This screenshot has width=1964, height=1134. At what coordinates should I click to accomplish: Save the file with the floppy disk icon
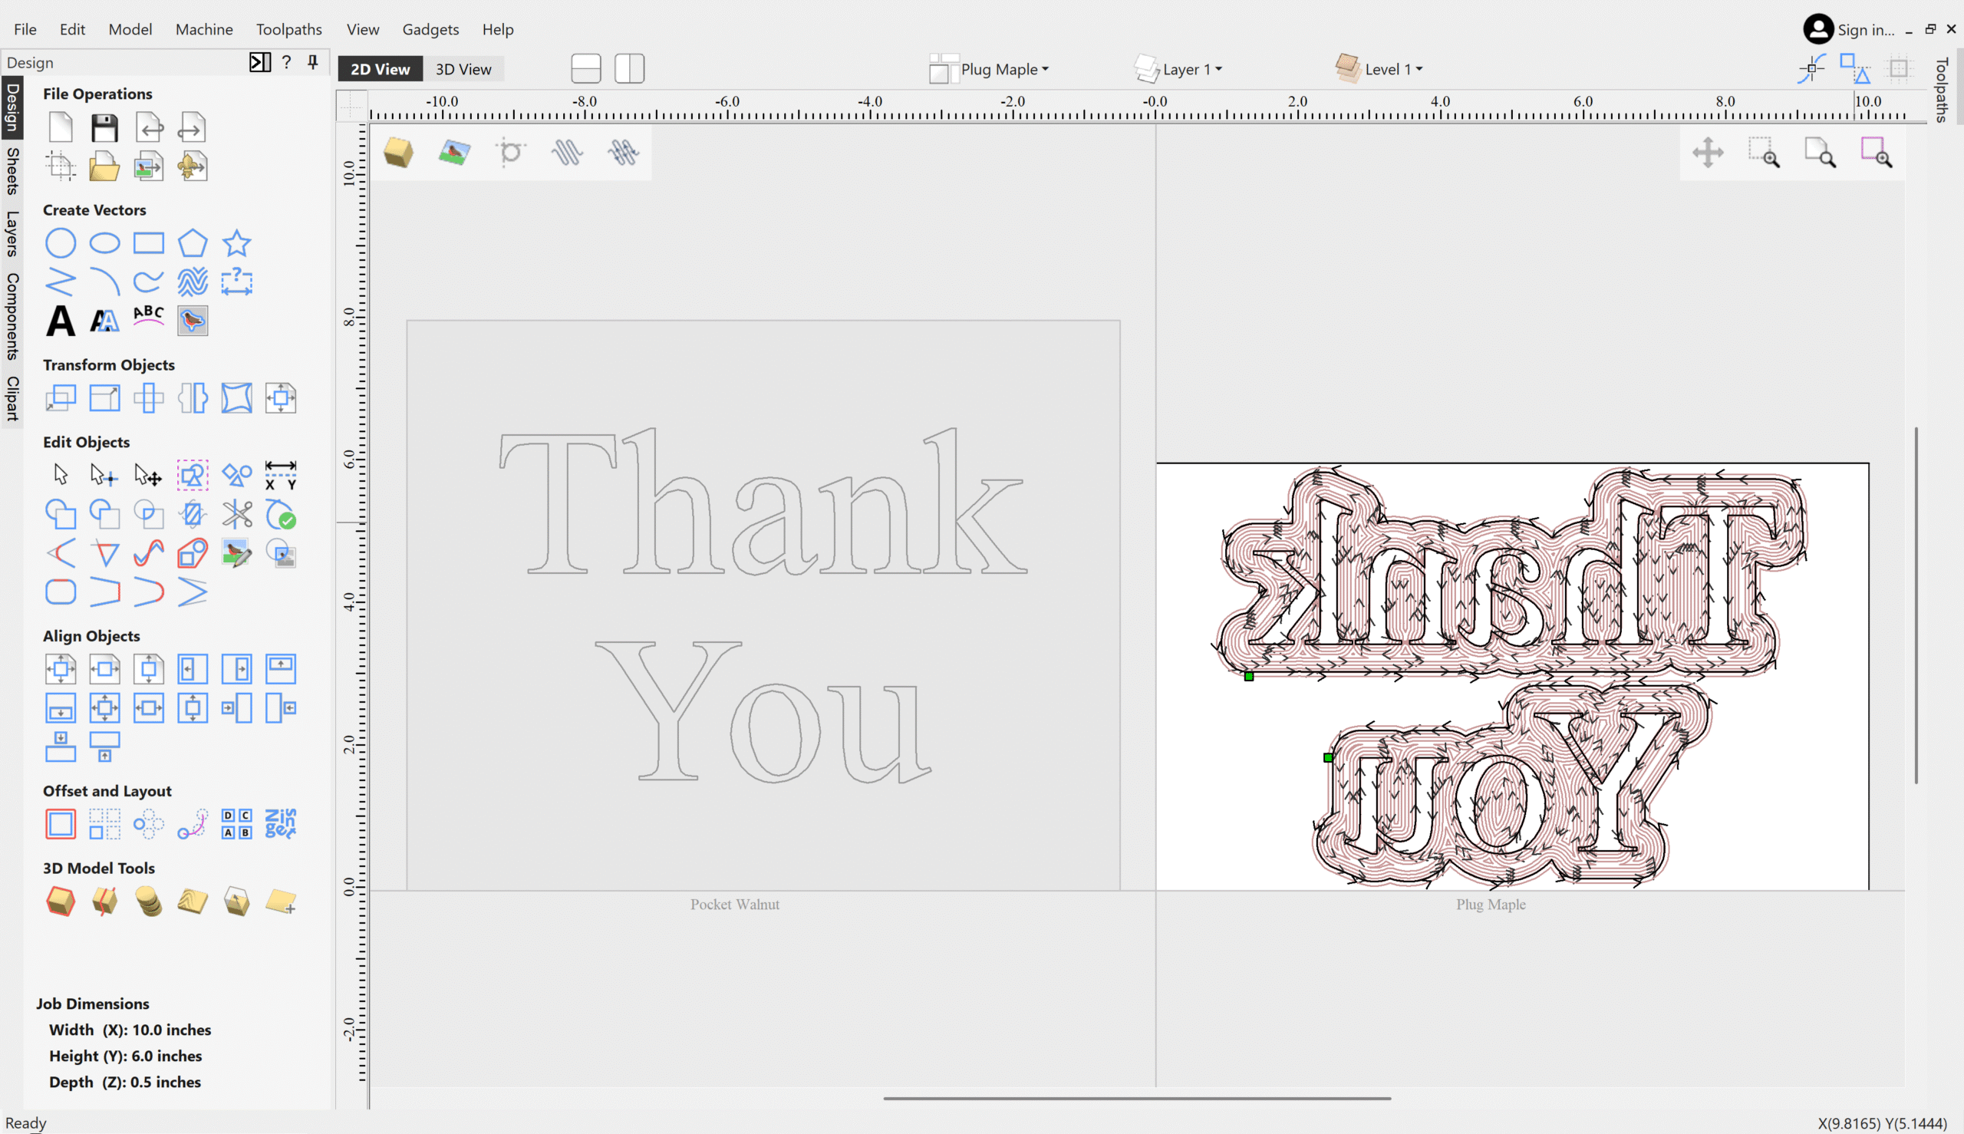coord(104,127)
